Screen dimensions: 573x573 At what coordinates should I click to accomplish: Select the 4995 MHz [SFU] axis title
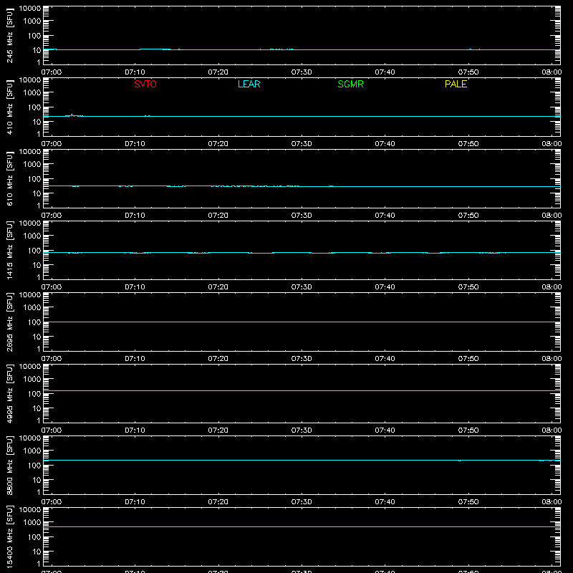(x=10, y=393)
